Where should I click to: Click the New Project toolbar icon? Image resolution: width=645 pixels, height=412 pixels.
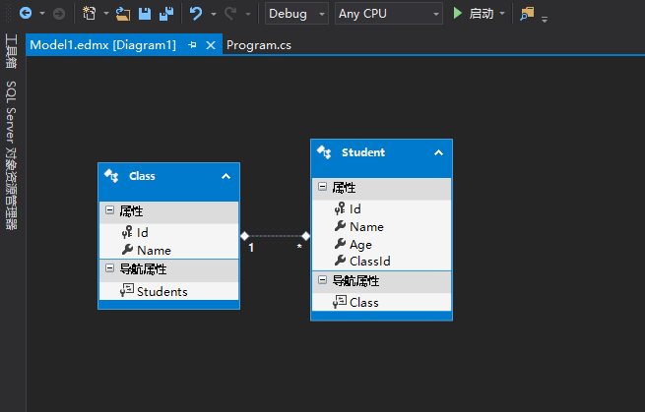click(89, 14)
